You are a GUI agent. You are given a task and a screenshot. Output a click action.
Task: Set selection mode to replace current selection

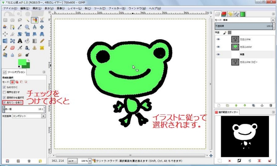12,82
